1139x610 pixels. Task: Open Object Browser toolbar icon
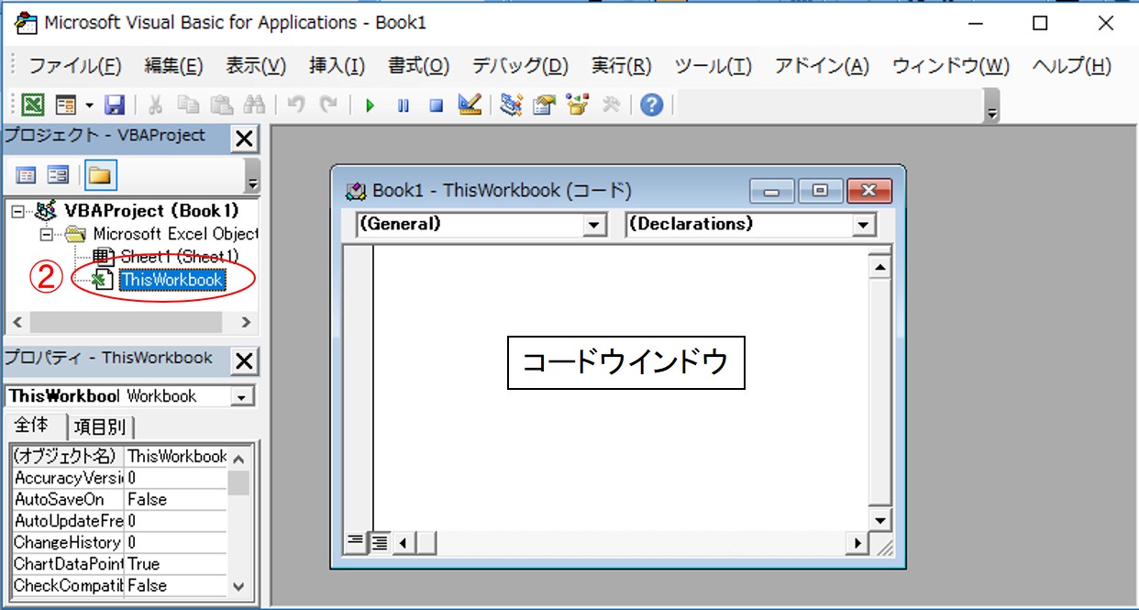(x=577, y=105)
